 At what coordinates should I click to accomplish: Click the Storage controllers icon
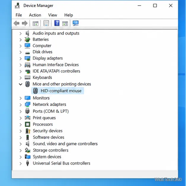tap(28, 150)
